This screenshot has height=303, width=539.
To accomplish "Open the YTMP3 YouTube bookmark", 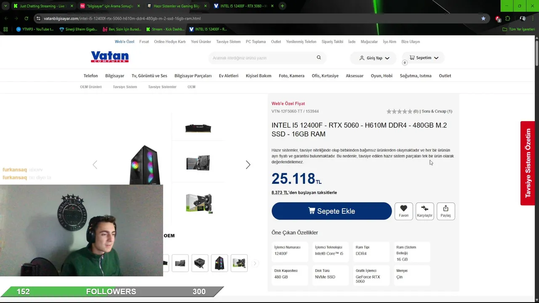I will (x=35, y=29).
